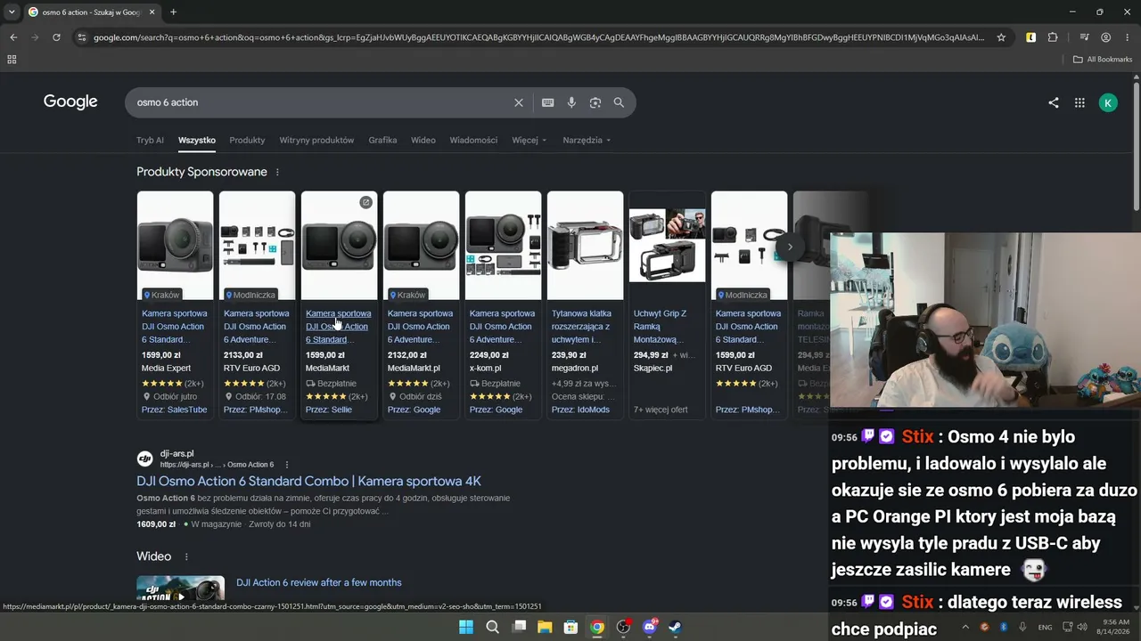Open the x-kom.pl Kamera sportowa listing

click(x=503, y=326)
